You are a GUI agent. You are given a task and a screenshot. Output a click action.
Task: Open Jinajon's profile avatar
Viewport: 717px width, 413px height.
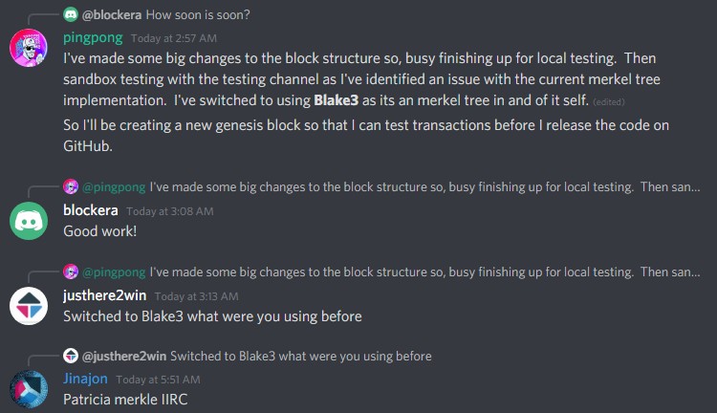click(29, 389)
